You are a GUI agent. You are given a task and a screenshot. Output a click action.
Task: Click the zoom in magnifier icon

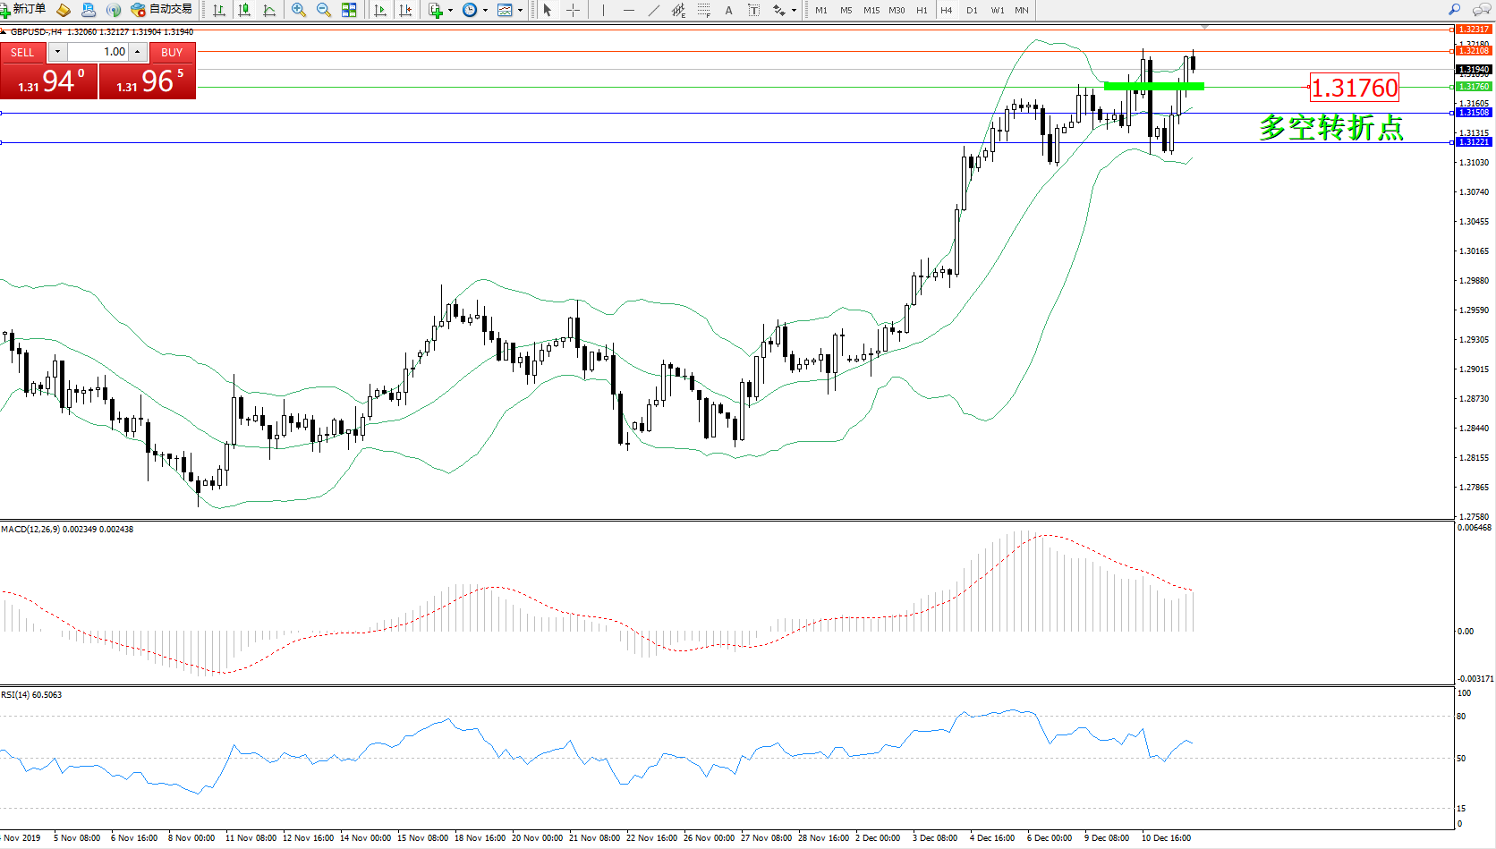tap(299, 10)
